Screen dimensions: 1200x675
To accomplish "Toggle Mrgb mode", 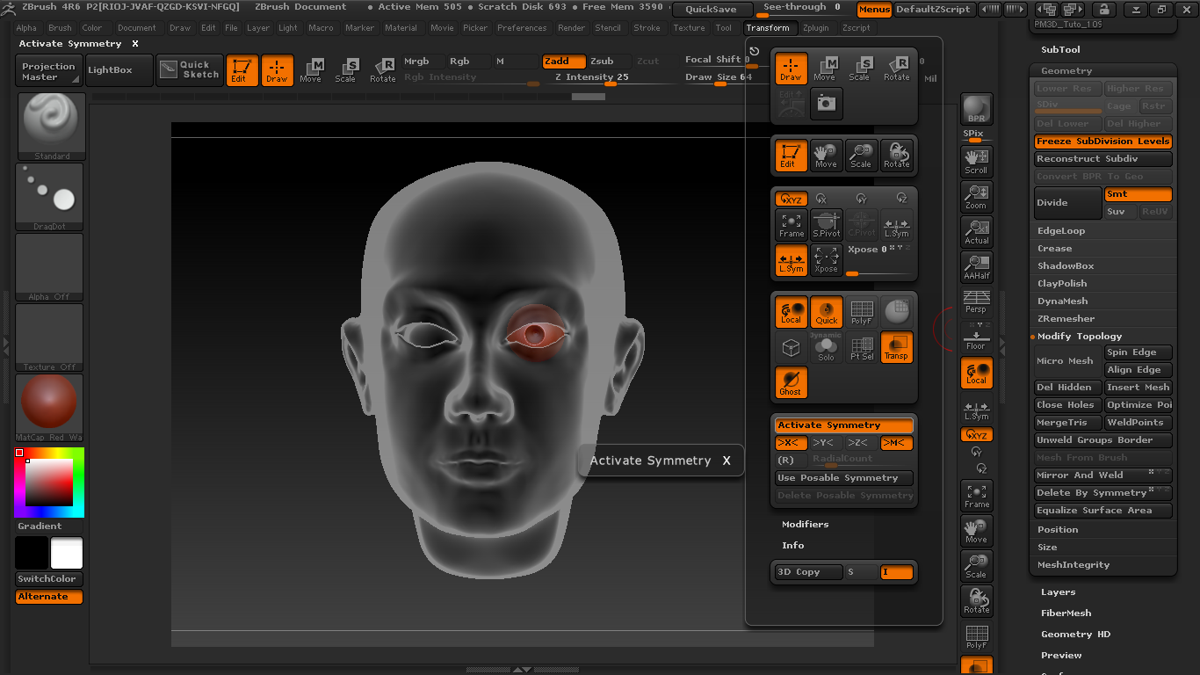I will 423,62.
